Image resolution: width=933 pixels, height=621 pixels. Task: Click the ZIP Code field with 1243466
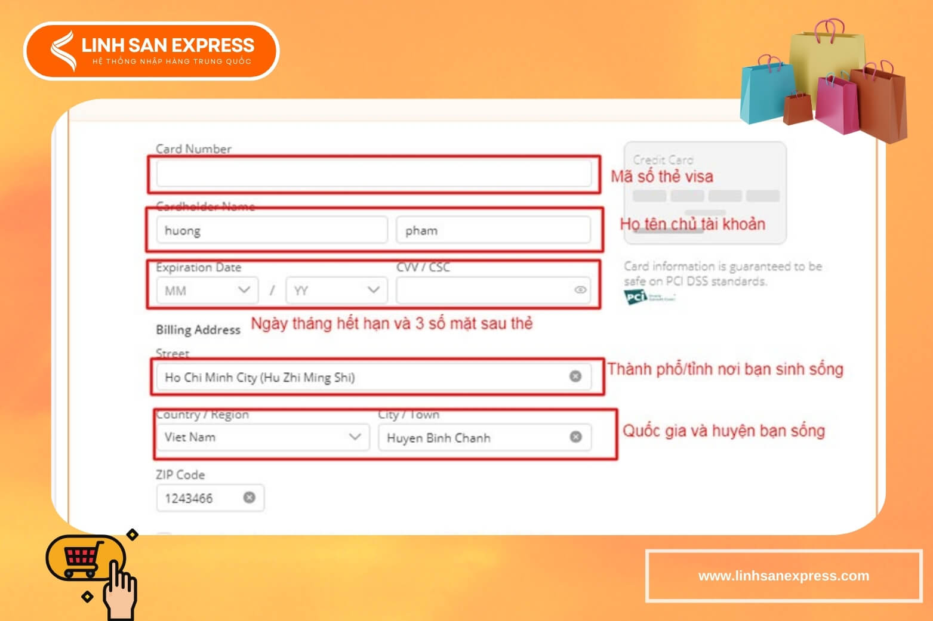point(210,498)
